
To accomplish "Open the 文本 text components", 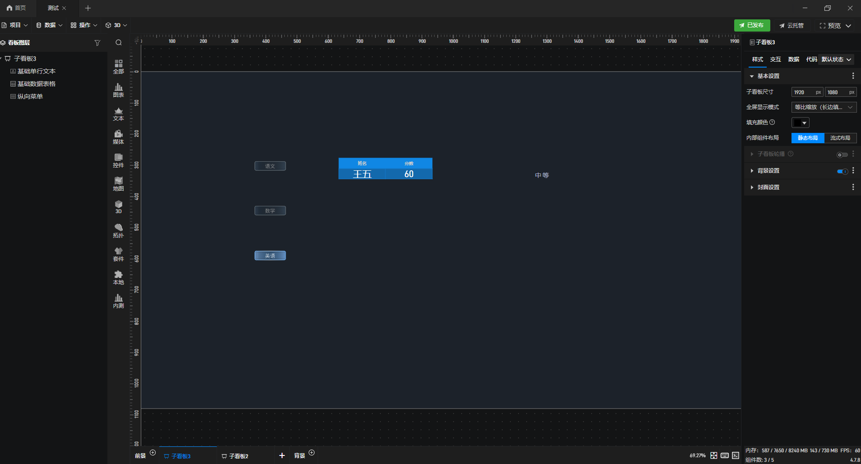I will (118, 114).
